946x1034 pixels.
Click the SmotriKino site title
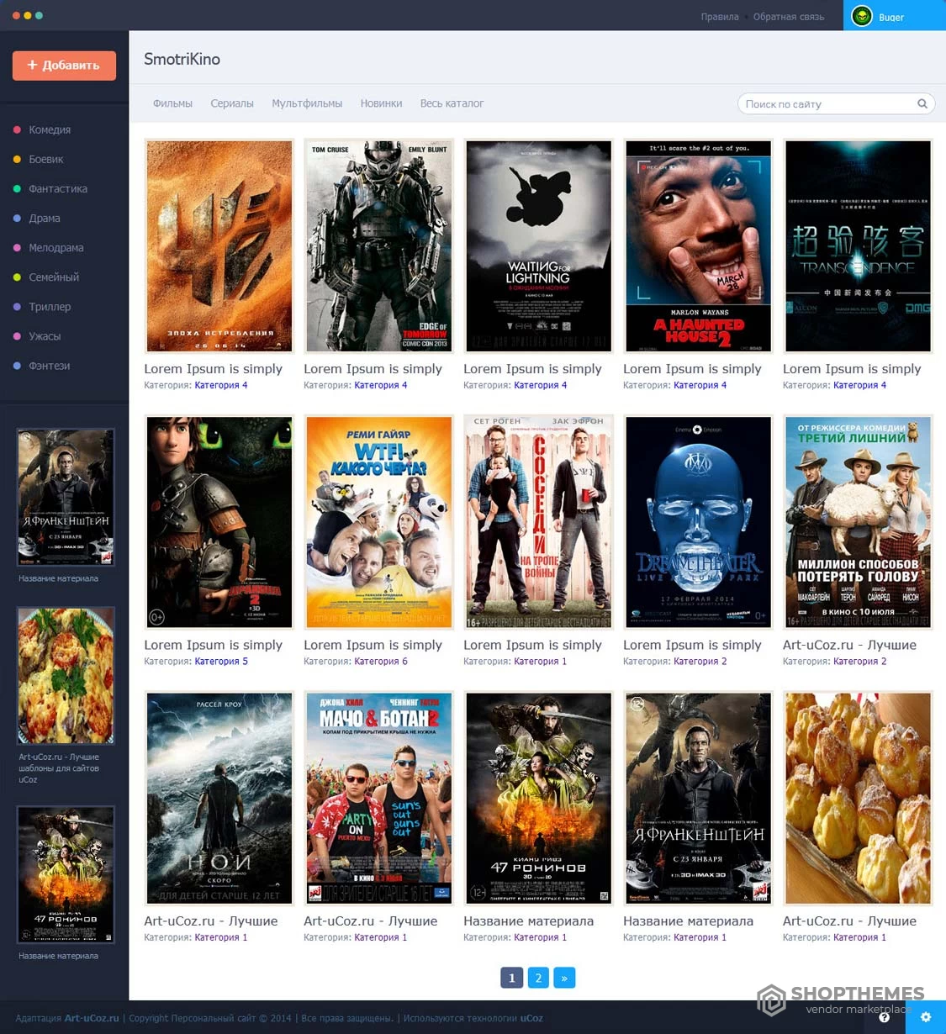(x=182, y=59)
